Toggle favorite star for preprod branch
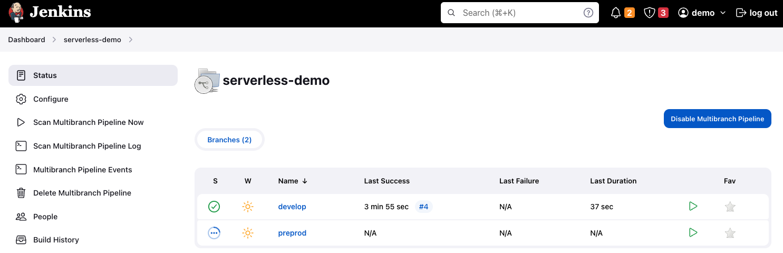Viewport: 783px width, 253px height. click(730, 233)
